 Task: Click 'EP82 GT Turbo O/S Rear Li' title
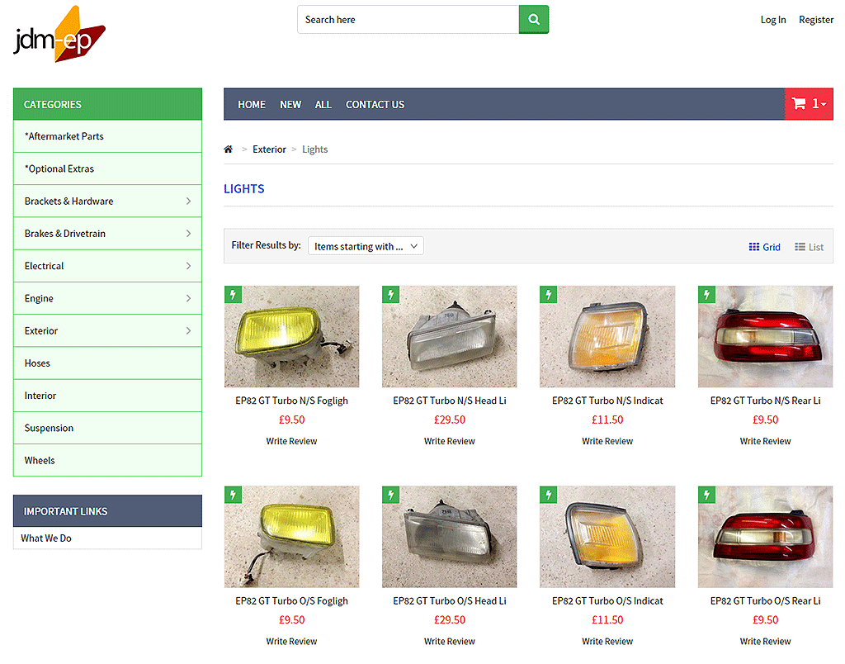pos(765,601)
